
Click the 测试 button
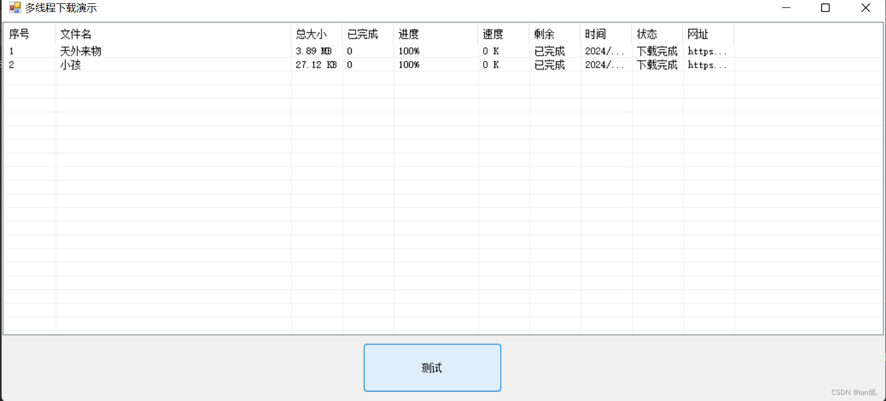[432, 367]
